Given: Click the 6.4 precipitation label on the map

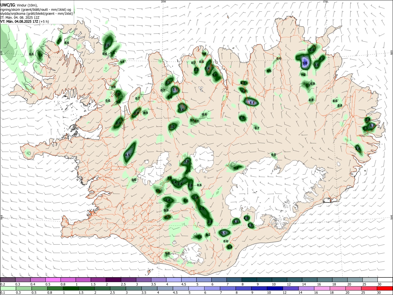Looking at the screenshot, I should coord(252,103).
